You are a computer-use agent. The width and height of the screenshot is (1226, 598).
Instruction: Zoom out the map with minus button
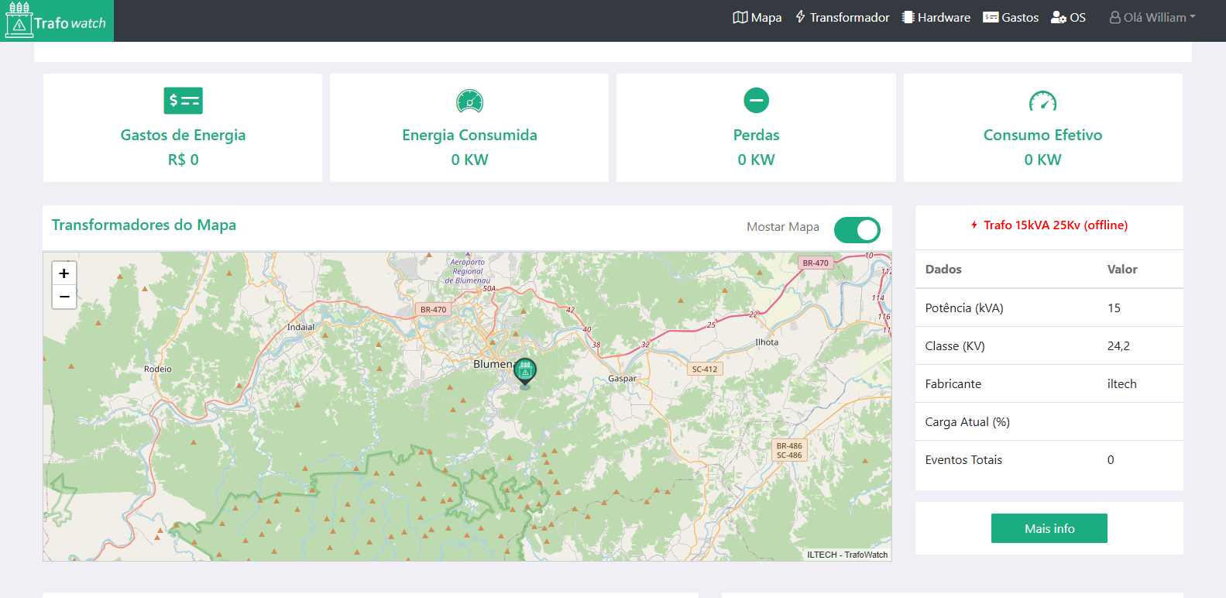pyautogui.click(x=64, y=297)
